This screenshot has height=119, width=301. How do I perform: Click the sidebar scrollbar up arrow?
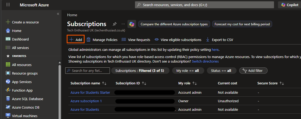[x=60, y=63]
